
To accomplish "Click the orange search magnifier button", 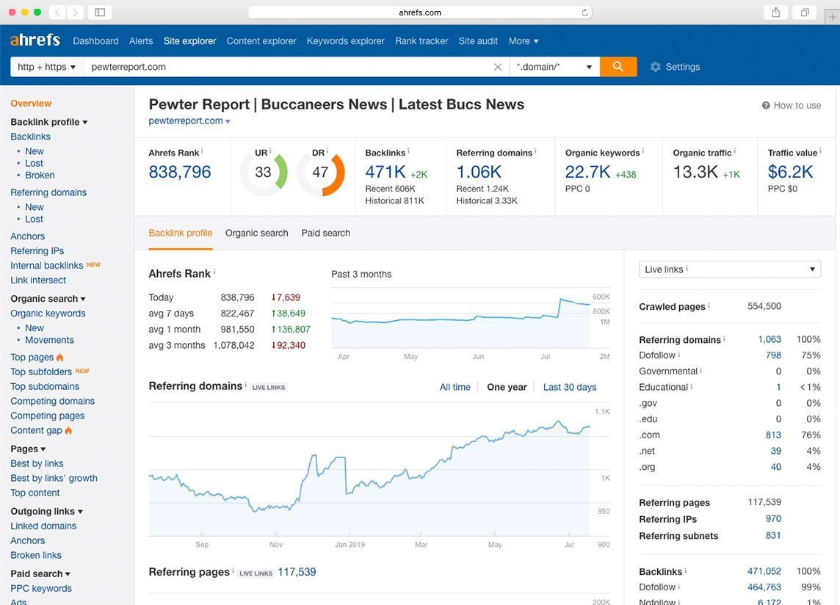I will (618, 67).
